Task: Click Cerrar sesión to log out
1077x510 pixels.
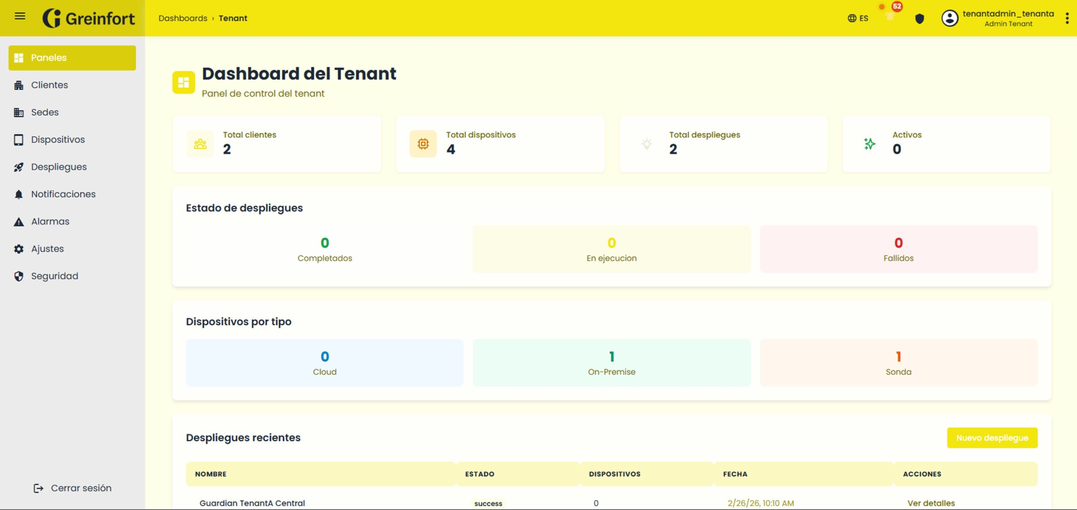Action: (x=72, y=488)
